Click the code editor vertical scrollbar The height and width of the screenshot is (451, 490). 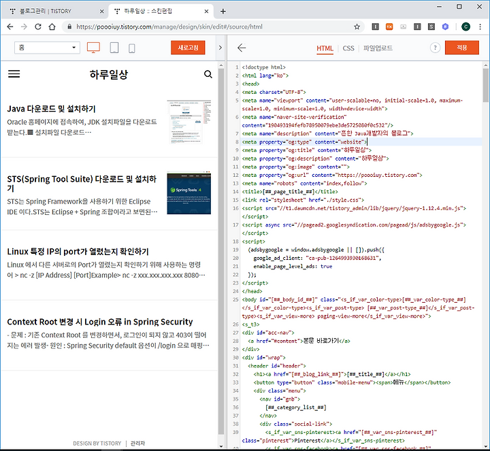coord(485,86)
